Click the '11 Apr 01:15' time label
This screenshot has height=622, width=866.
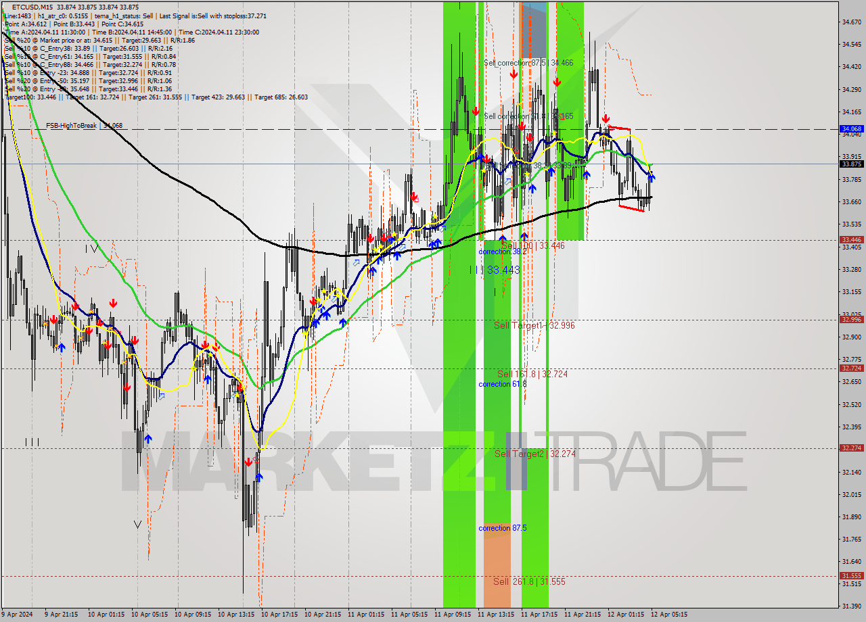tap(366, 615)
